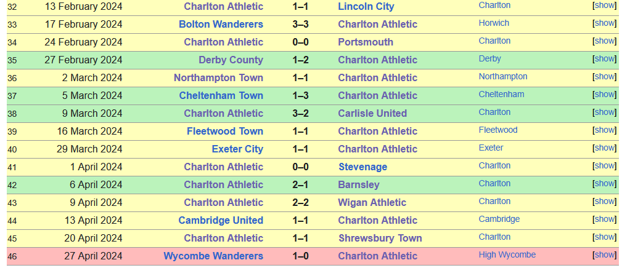The width and height of the screenshot is (622, 268).
Task: Open the Exeter City team link
Action: [x=237, y=149]
